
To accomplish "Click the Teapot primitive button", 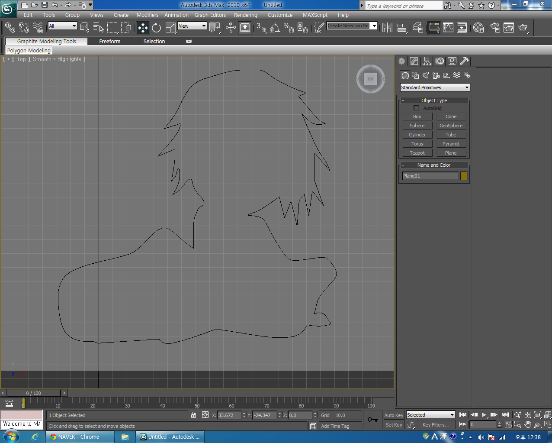I will click(x=417, y=153).
